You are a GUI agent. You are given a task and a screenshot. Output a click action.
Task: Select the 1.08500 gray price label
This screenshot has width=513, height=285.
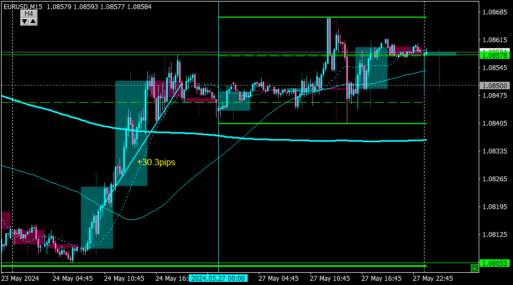click(x=495, y=86)
